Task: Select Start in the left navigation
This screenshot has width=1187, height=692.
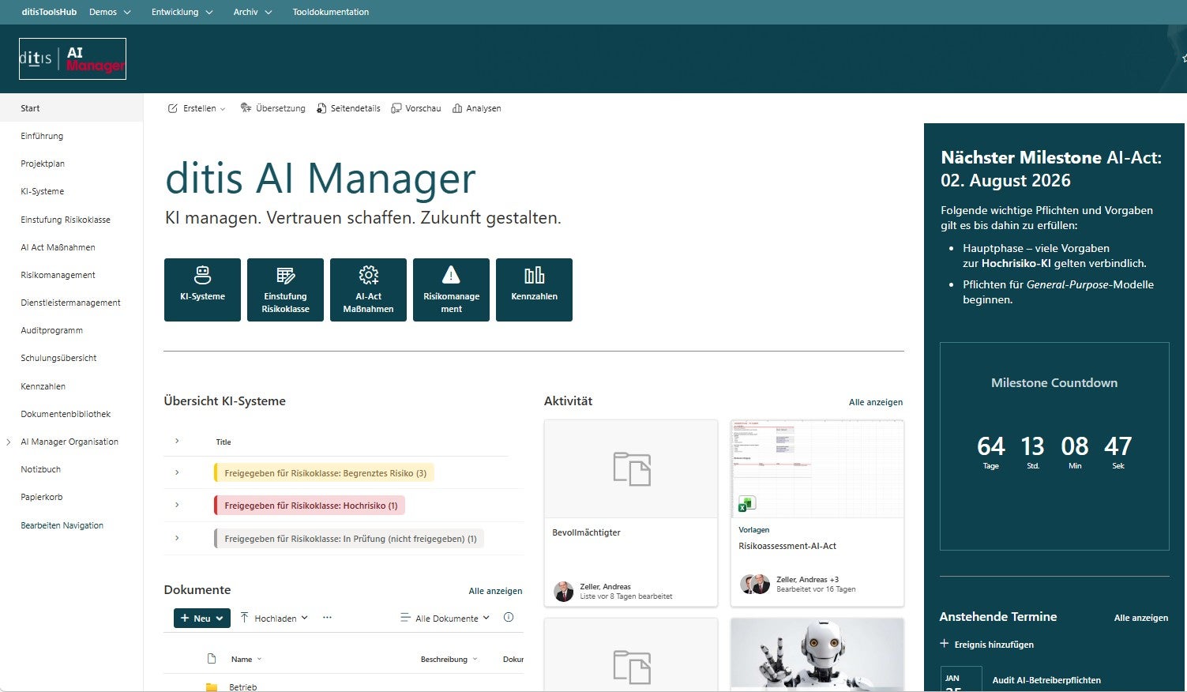Action: (x=71, y=108)
